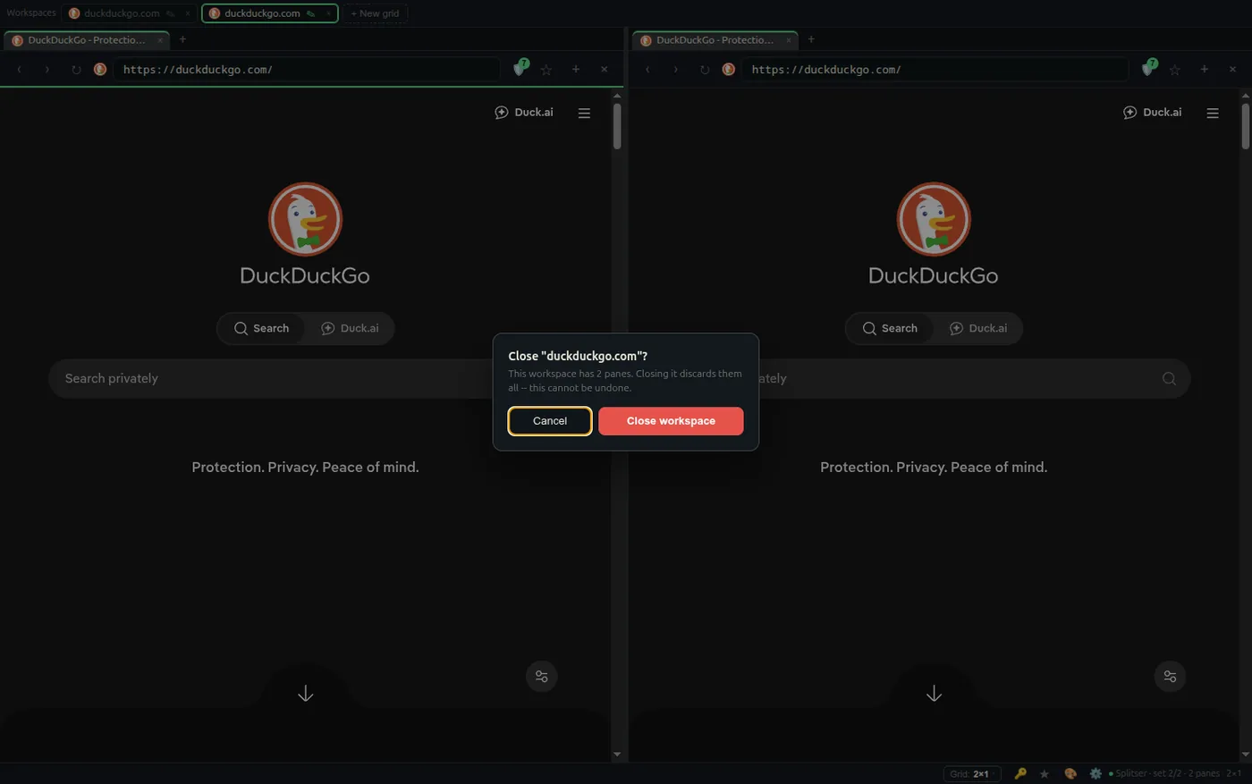Go forward in the right pane
The image size is (1252, 784).
click(x=676, y=69)
